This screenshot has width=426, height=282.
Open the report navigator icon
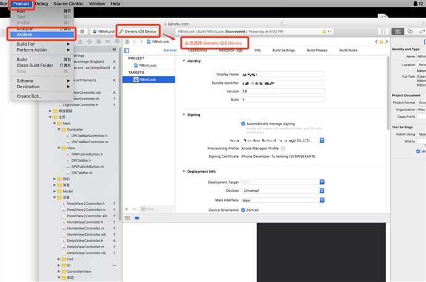[x=117, y=42]
